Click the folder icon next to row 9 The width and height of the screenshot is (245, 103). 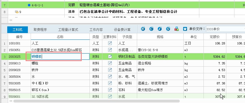16,12
